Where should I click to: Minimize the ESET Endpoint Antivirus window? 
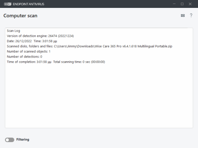click(174, 4)
